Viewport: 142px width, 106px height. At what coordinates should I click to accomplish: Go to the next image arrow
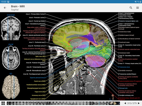click(139, 103)
